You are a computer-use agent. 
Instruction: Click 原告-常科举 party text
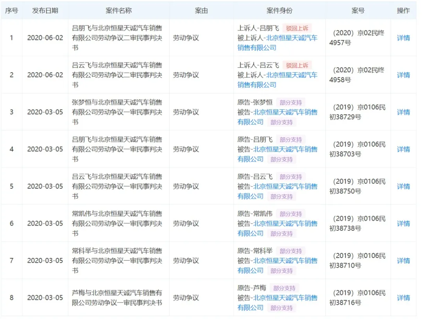[x=255, y=251]
